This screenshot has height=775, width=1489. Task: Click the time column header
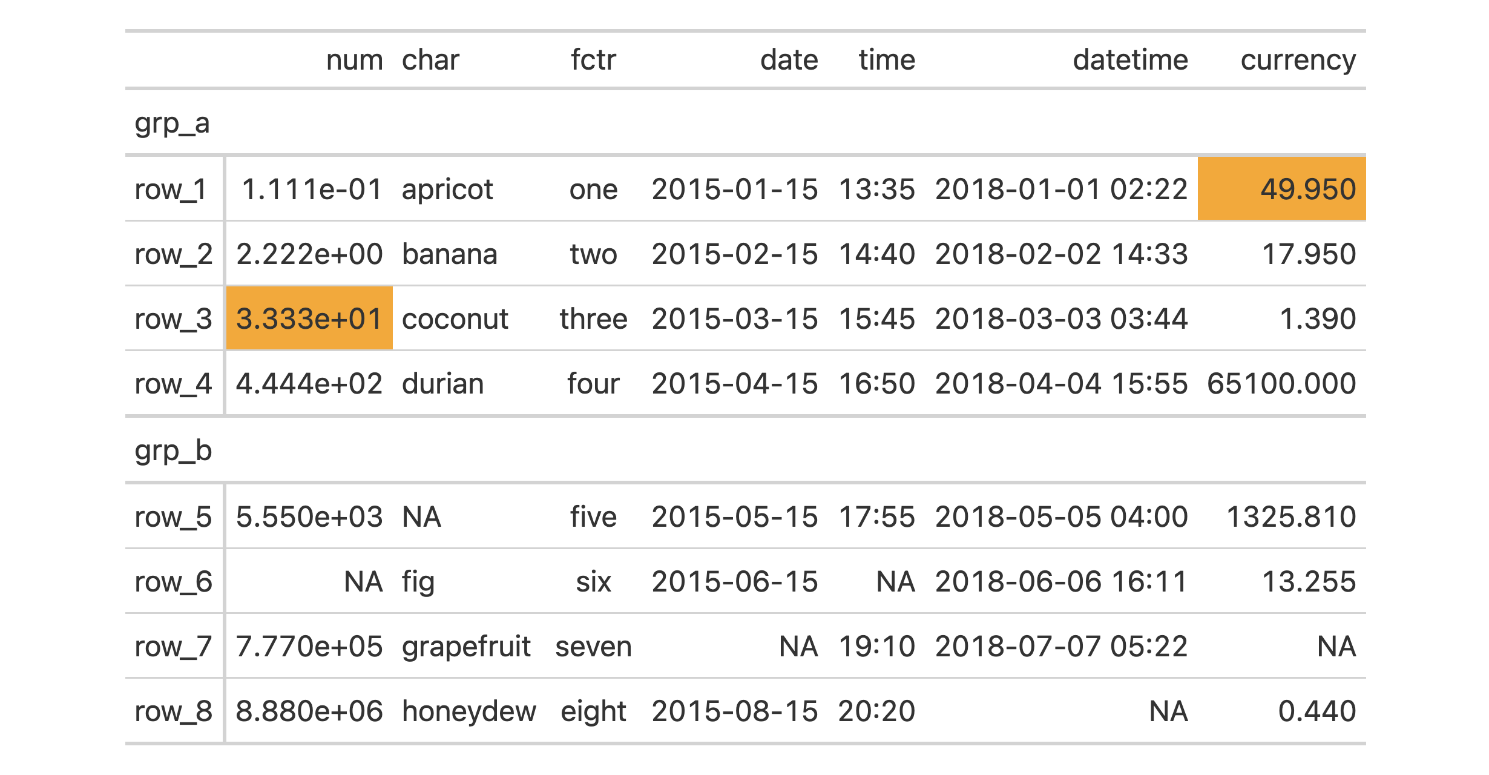pyautogui.click(x=887, y=60)
